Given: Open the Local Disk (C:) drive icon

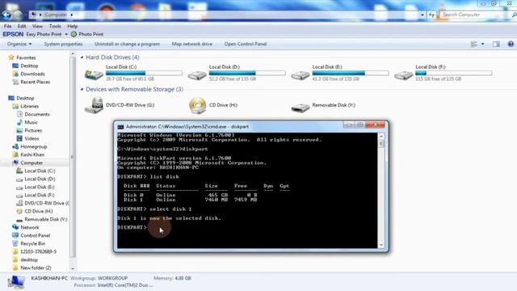Looking at the screenshot, I should 94,74.
